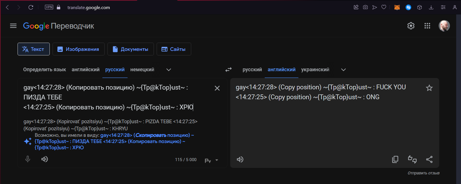Image resolution: width=461 pixels, height=184 pixels.
Task: Copy the translation to clipboard
Action: point(395,159)
